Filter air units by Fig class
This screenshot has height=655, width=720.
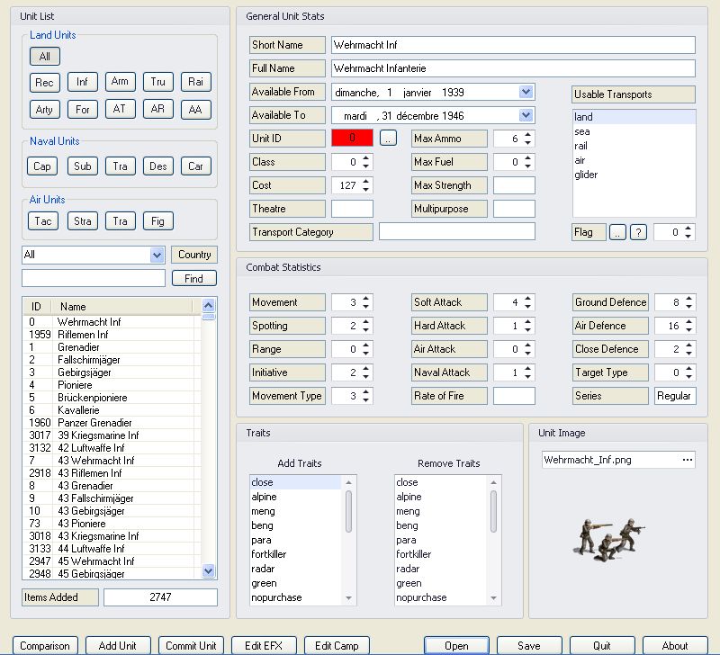point(158,220)
